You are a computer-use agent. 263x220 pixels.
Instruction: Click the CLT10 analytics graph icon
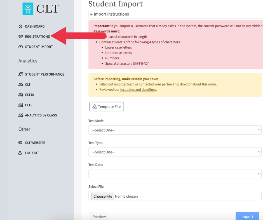pyautogui.click(x=20, y=95)
